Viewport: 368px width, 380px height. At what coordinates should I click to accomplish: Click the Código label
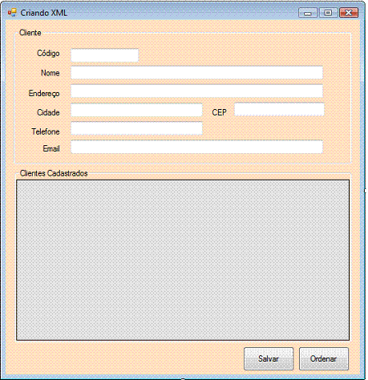pos(48,53)
